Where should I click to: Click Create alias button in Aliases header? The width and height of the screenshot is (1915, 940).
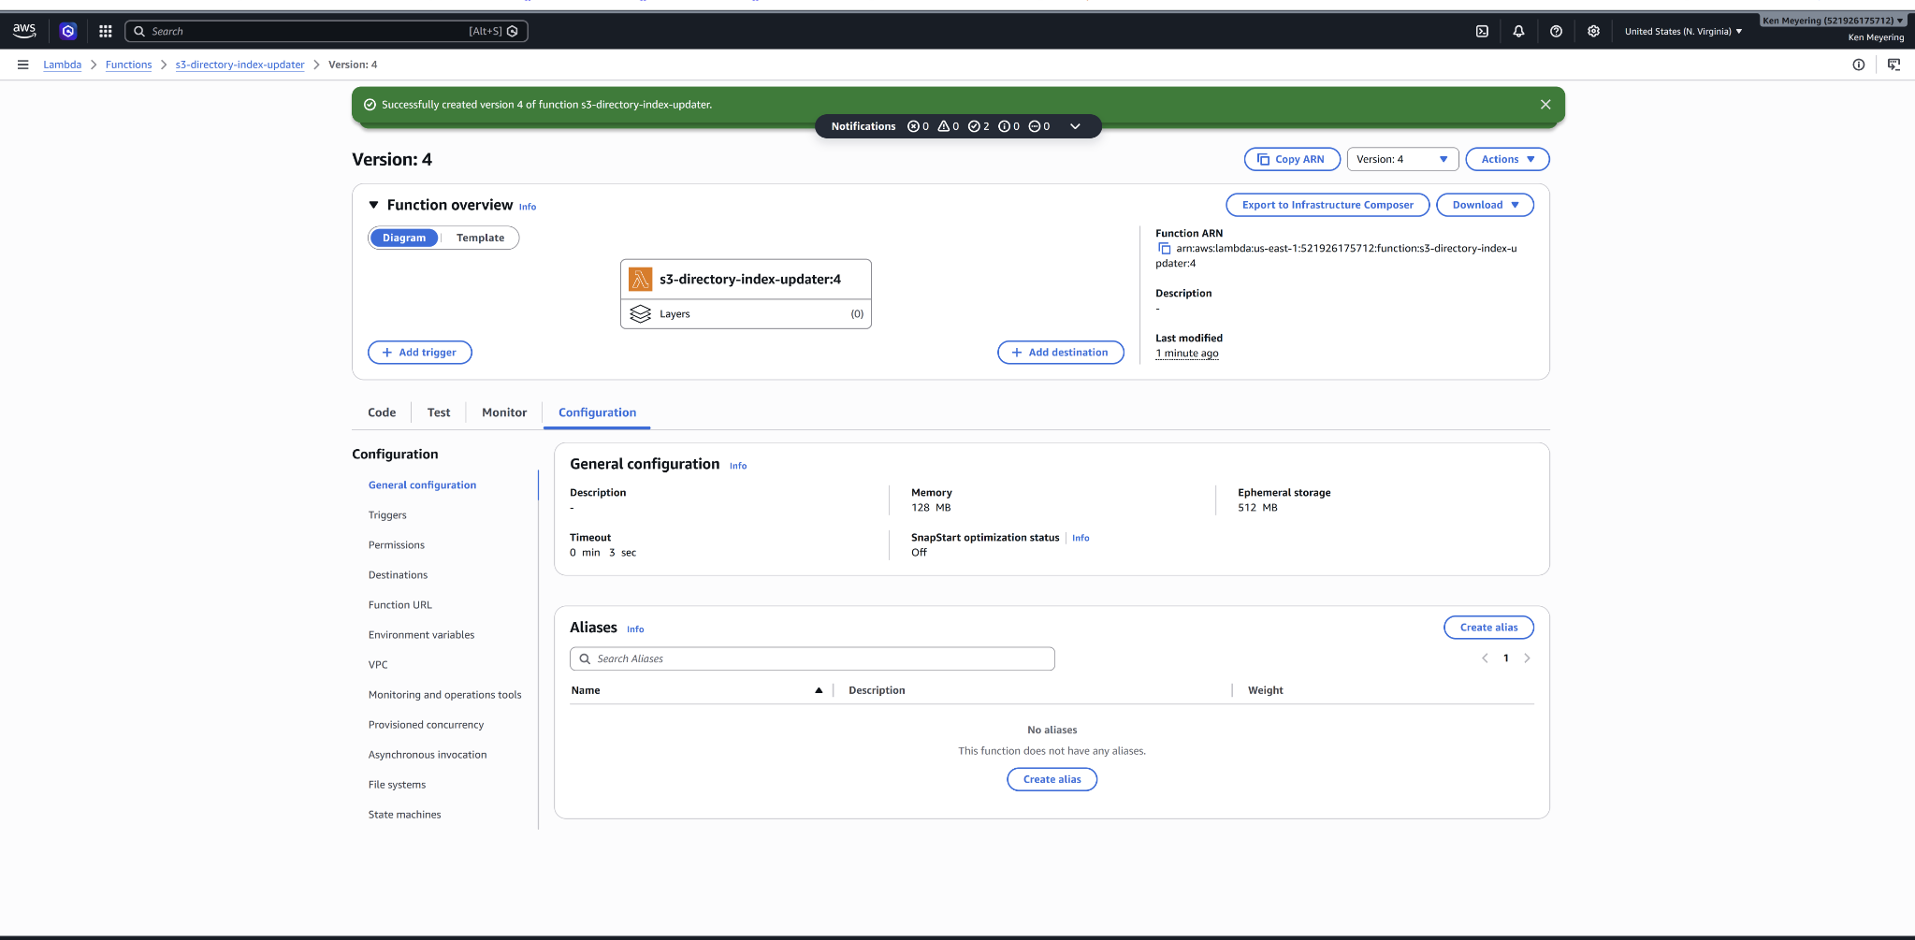coord(1488,628)
